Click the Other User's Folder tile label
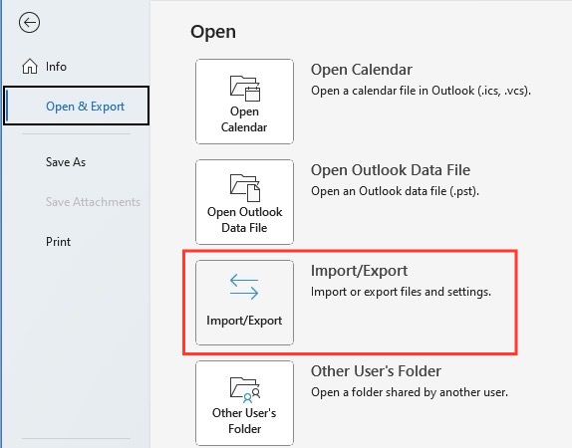Image resolution: width=572 pixels, height=448 pixels. click(244, 421)
